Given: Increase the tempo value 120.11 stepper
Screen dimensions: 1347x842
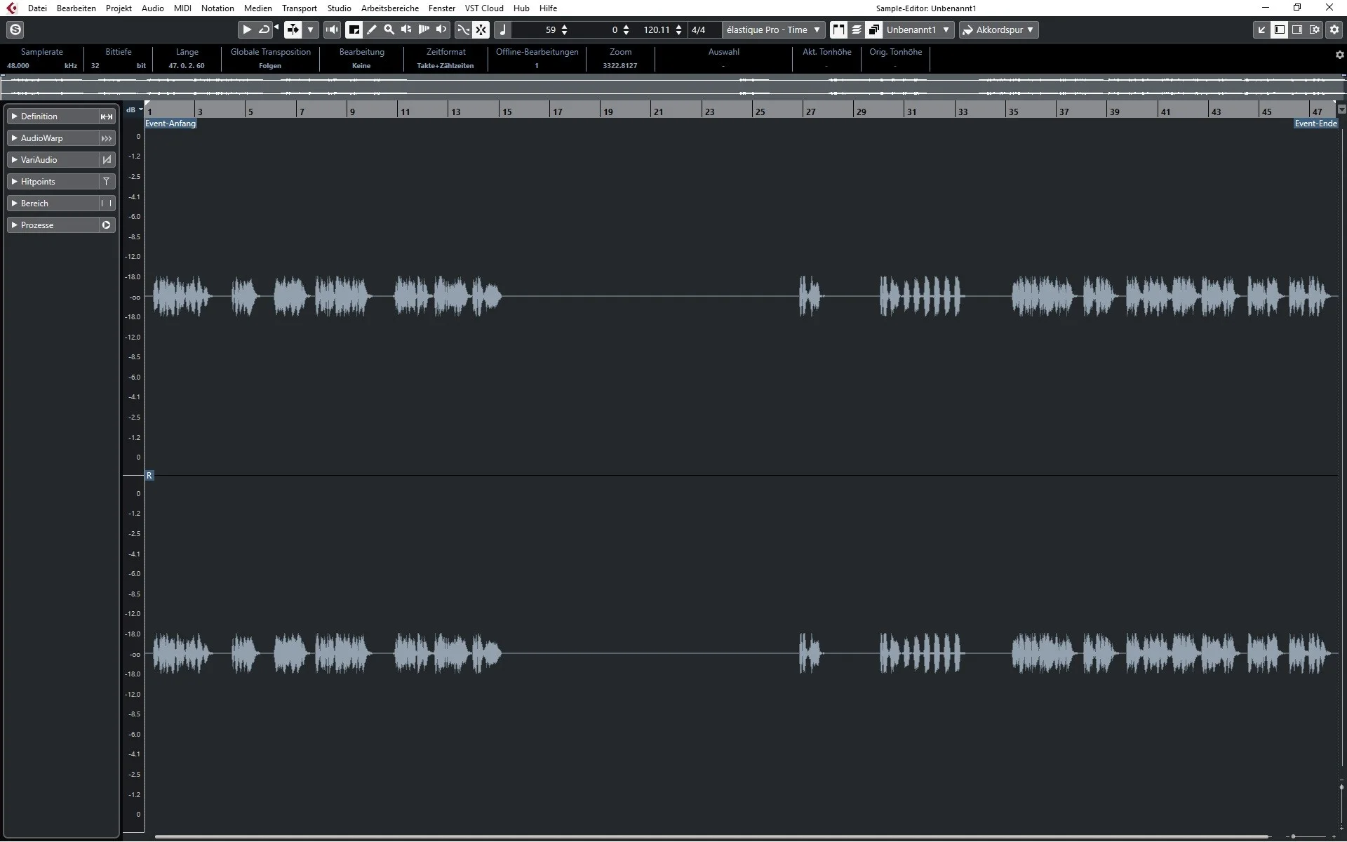Looking at the screenshot, I should pyautogui.click(x=678, y=27).
